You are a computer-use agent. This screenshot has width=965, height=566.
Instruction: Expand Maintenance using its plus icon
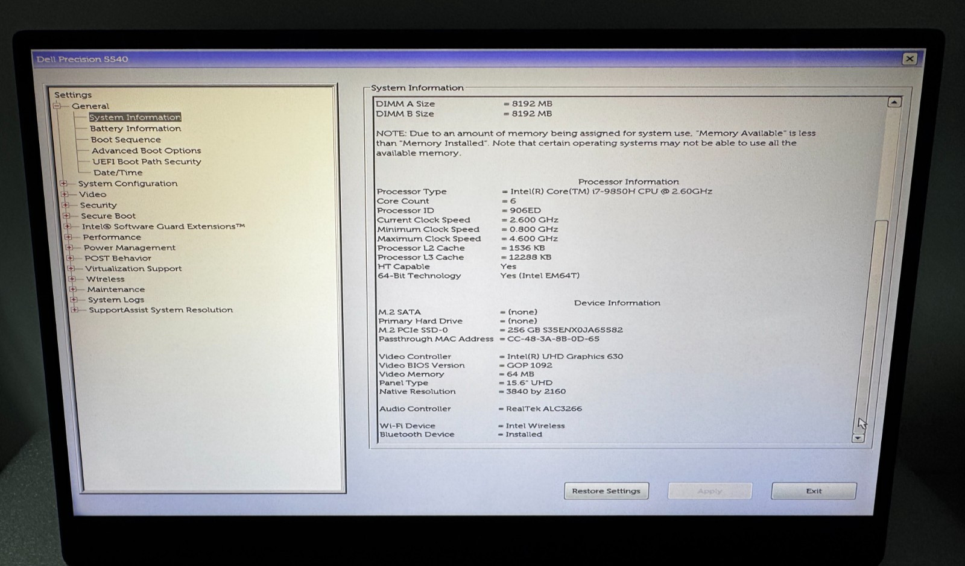tap(72, 289)
